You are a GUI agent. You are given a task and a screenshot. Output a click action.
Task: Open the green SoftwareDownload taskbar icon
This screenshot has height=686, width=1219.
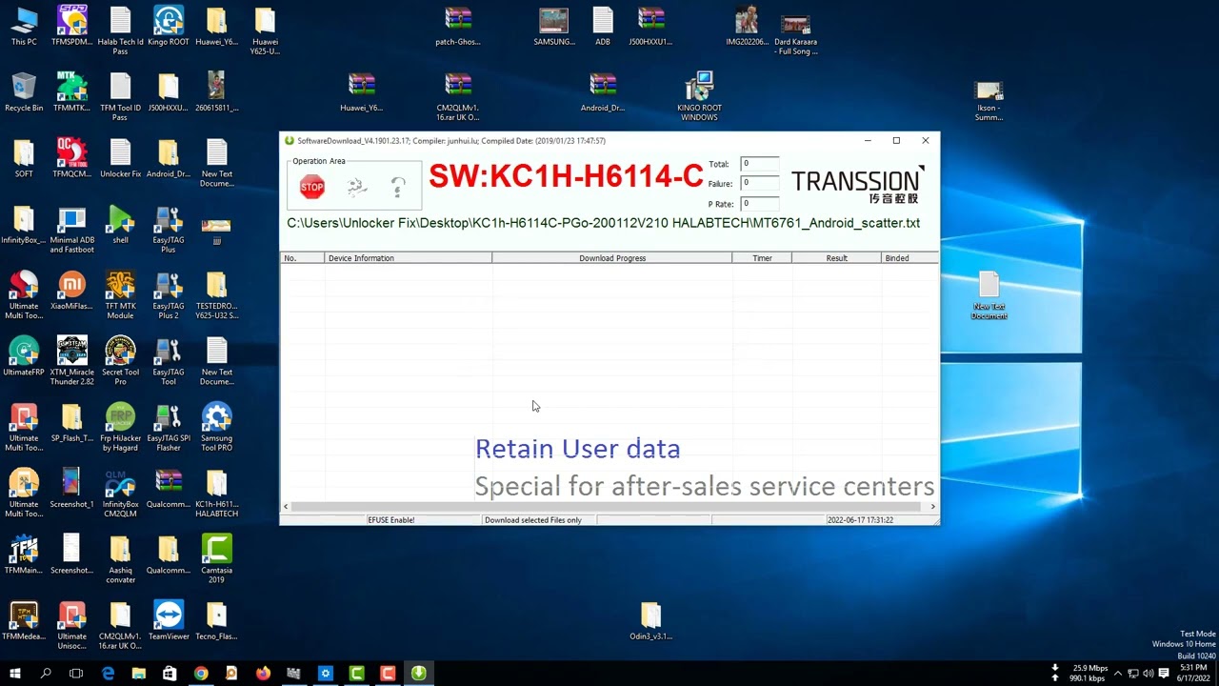click(418, 674)
